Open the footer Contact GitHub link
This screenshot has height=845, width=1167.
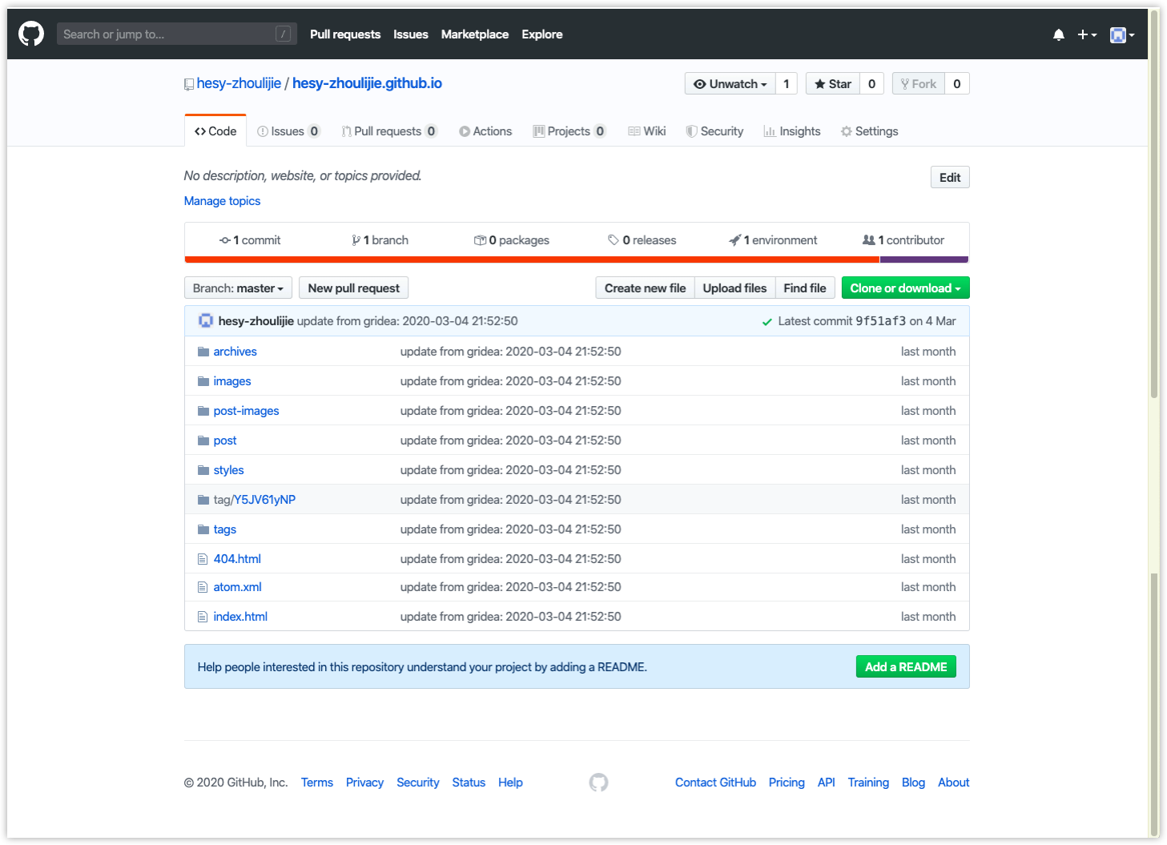coord(715,783)
